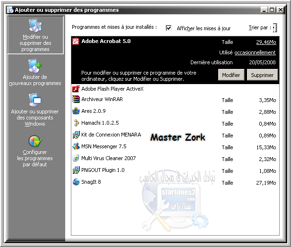This screenshot has width=291, height=247.
Task: Open the occasionnellement usage link
Action: (255, 52)
